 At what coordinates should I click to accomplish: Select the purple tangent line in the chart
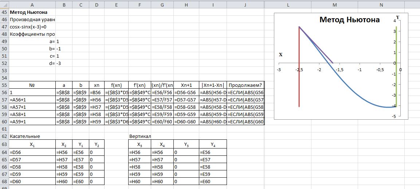click(x=316, y=45)
